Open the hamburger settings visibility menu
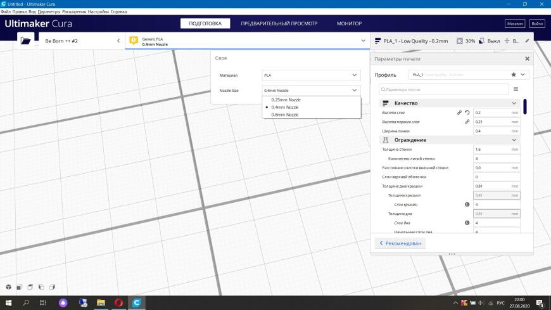 pos(516,89)
